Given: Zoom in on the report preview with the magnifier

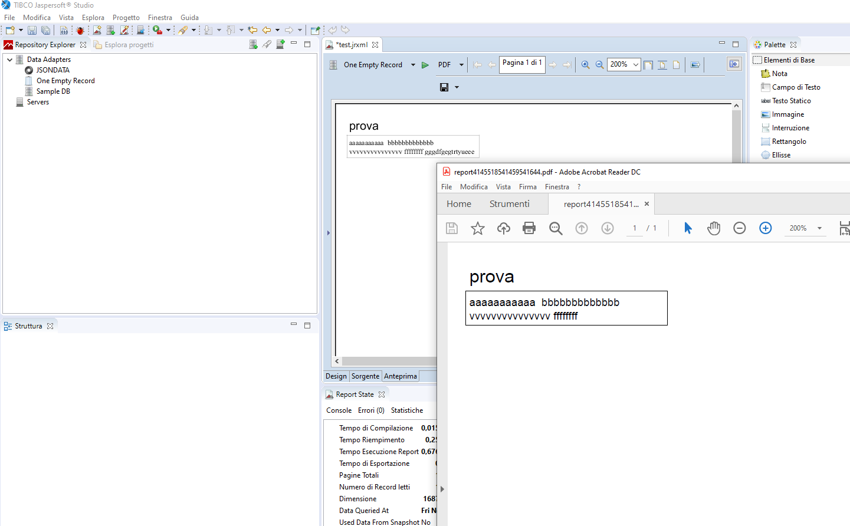Looking at the screenshot, I should click(585, 65).
